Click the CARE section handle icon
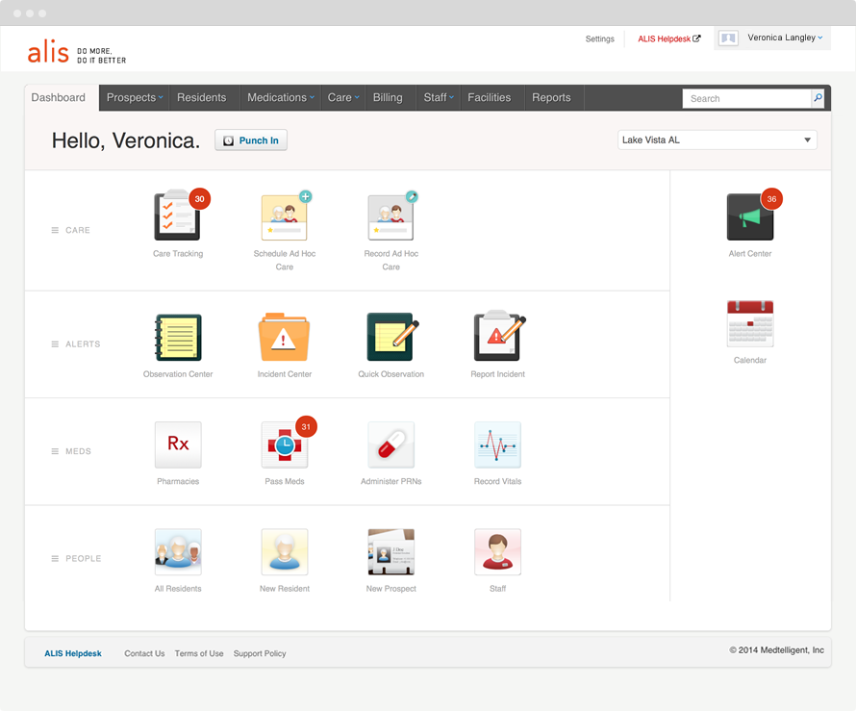Image resolution: width=856 pixels, height=711 pixels. [x=55, y=231]
